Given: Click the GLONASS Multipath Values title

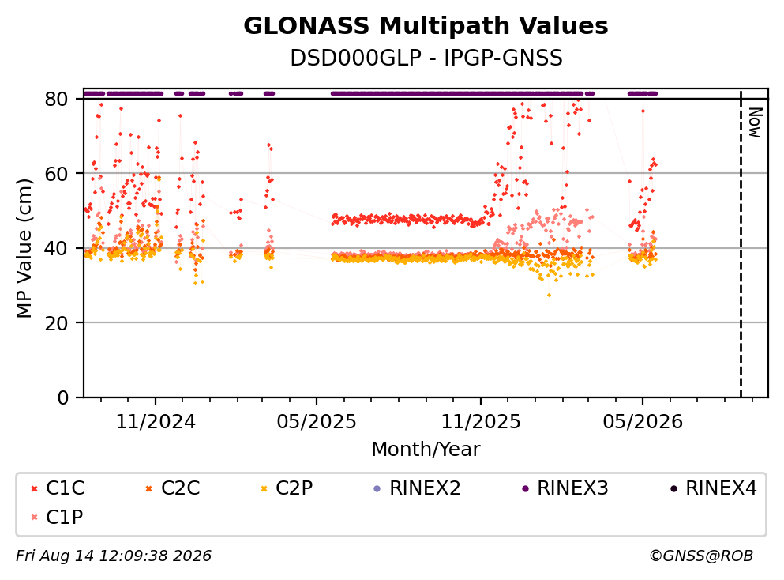Looking at the screenshot, I should click(x=426, y=26).
